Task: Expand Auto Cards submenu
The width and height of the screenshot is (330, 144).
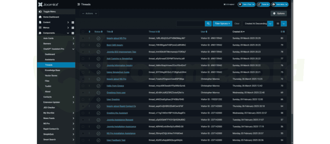Action: [x=73, y=38]
